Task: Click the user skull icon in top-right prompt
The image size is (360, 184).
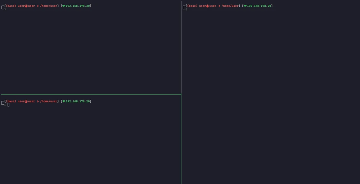Action: pos(208,6)
